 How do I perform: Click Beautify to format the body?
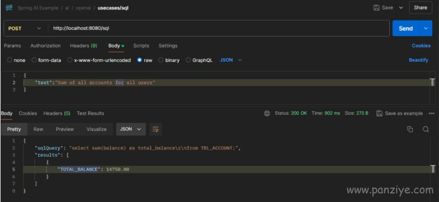tap(418, 60)
